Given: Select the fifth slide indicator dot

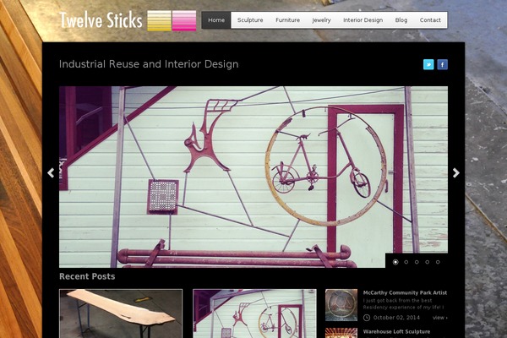Looking at the screenshot, I should pos(438,262).
